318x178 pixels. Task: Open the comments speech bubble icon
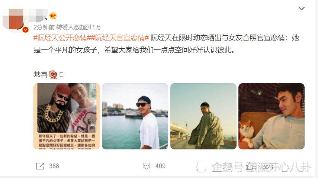pos(147,166)
